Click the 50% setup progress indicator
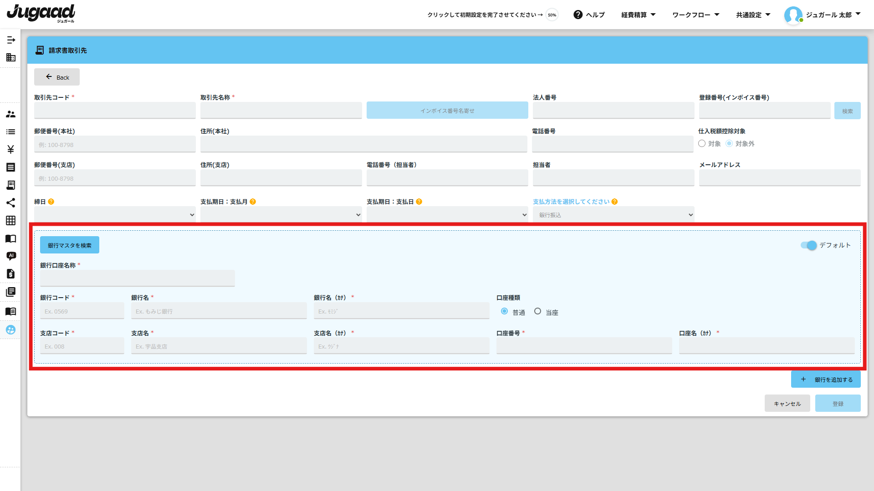 (x=552, y=15)
